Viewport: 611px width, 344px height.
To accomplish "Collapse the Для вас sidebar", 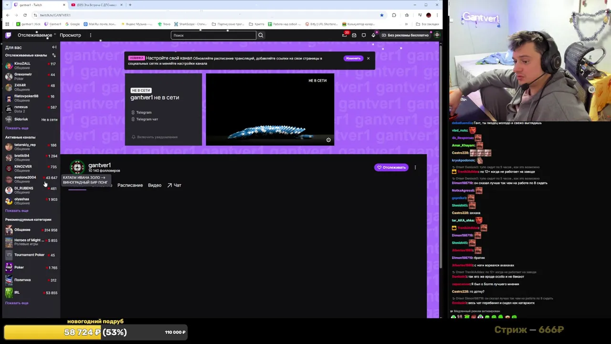I will point(54,47).
